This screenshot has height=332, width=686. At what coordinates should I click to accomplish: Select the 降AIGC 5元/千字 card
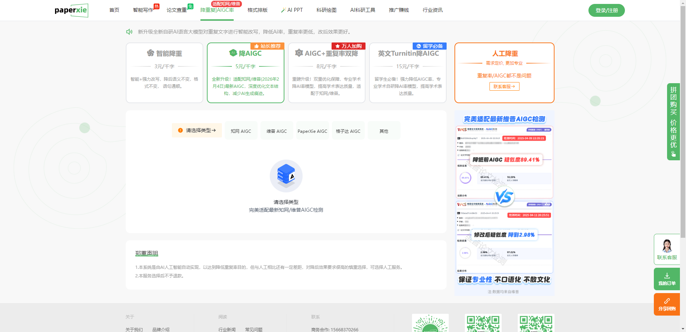pyautogui.click(x=245, y=73)
